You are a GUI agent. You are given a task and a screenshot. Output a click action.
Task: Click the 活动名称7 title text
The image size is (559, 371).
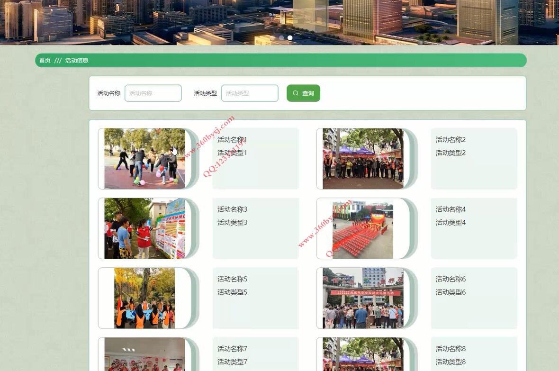click(x=232, y=349)
